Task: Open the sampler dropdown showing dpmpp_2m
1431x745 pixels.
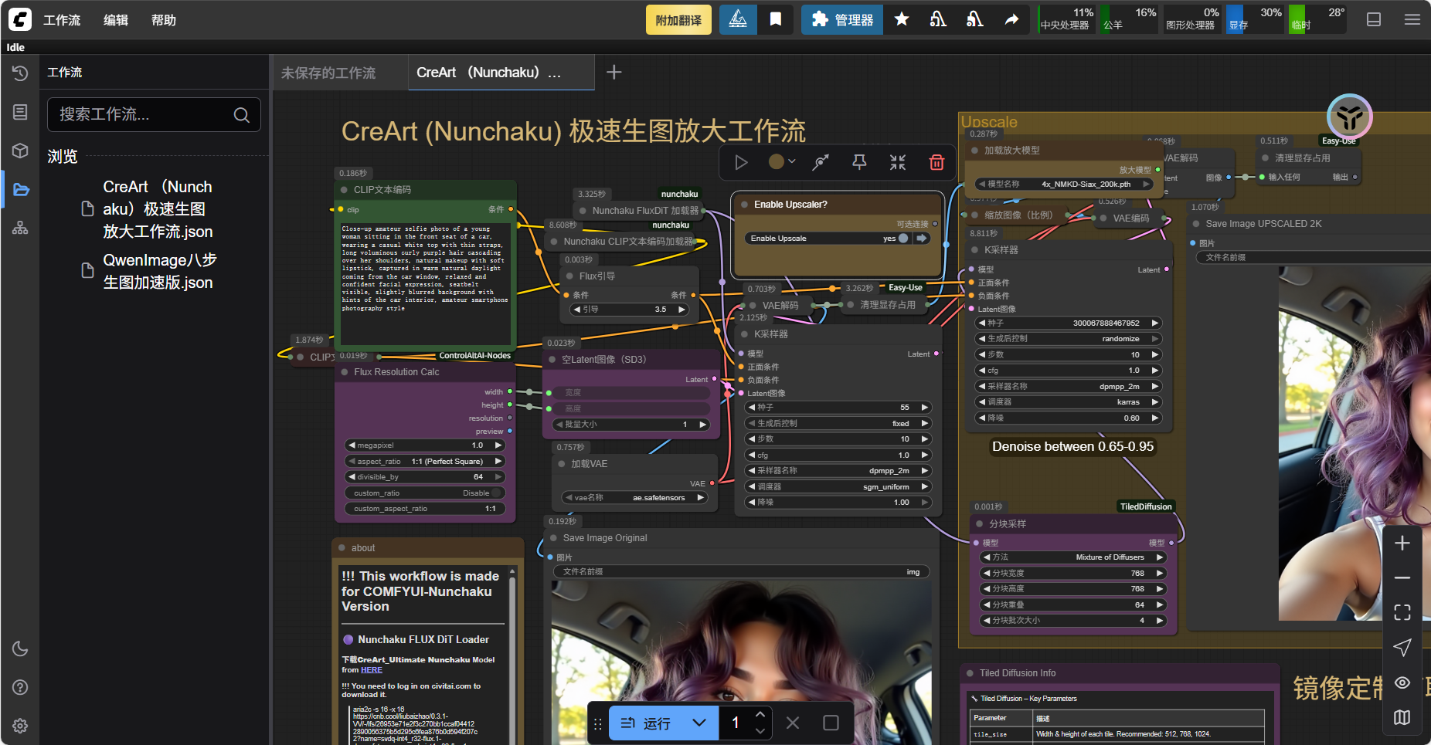Action: (838, 470)
